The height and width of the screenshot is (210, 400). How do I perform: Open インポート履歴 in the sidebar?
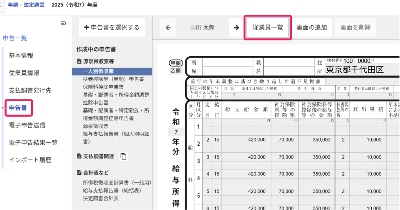pyautogui.click(x=30, y=160)
